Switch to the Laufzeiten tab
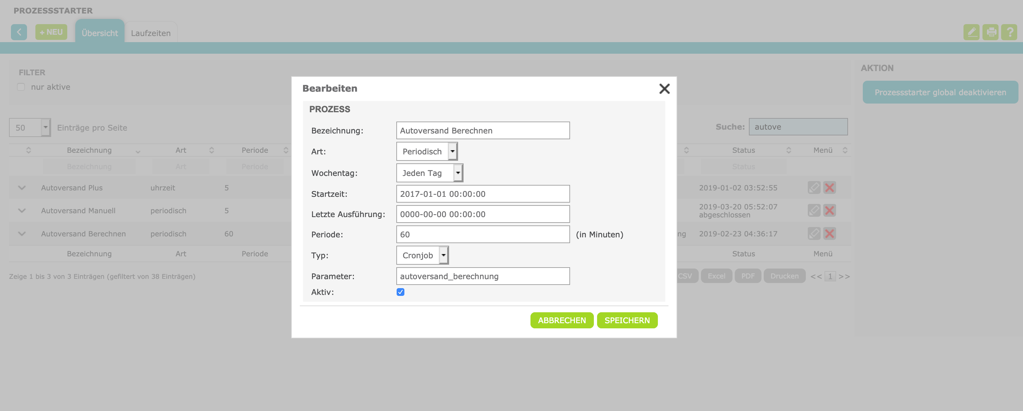This screenshot has height=411, width=1023. (151, 33)
